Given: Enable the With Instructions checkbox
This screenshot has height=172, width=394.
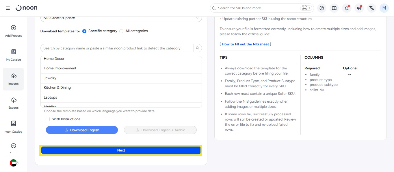Looking at the screenshot, I should coord(48,119).
